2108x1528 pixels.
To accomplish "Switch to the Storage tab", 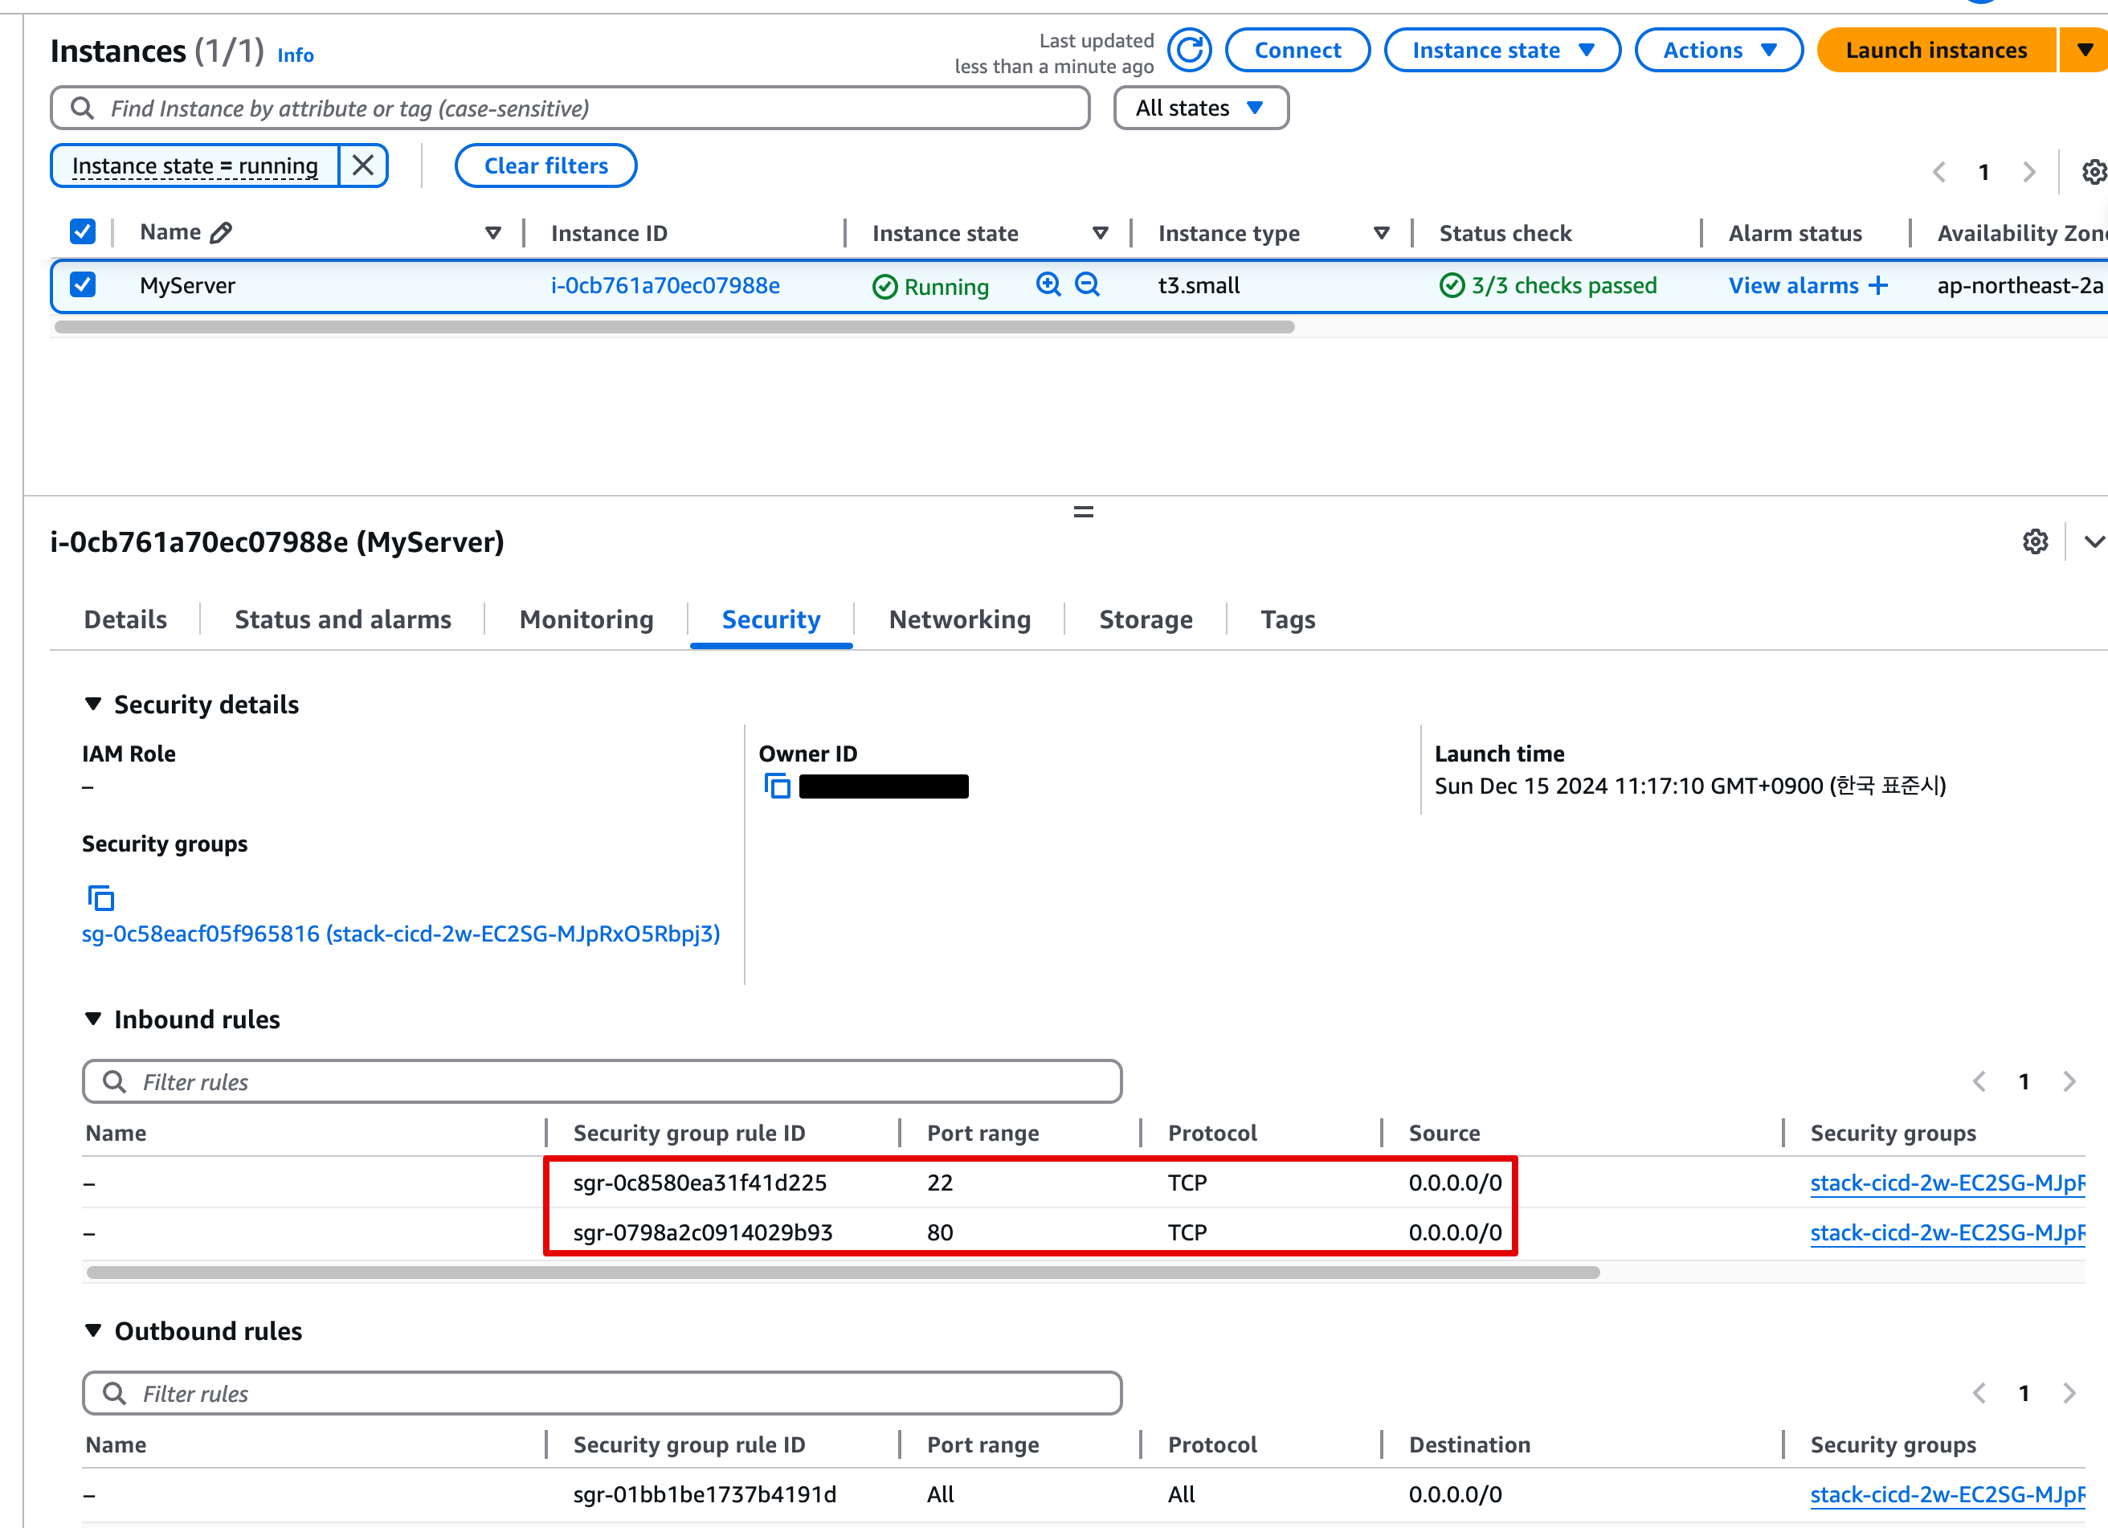I will pyautogui.click(x=1145, y=619).
